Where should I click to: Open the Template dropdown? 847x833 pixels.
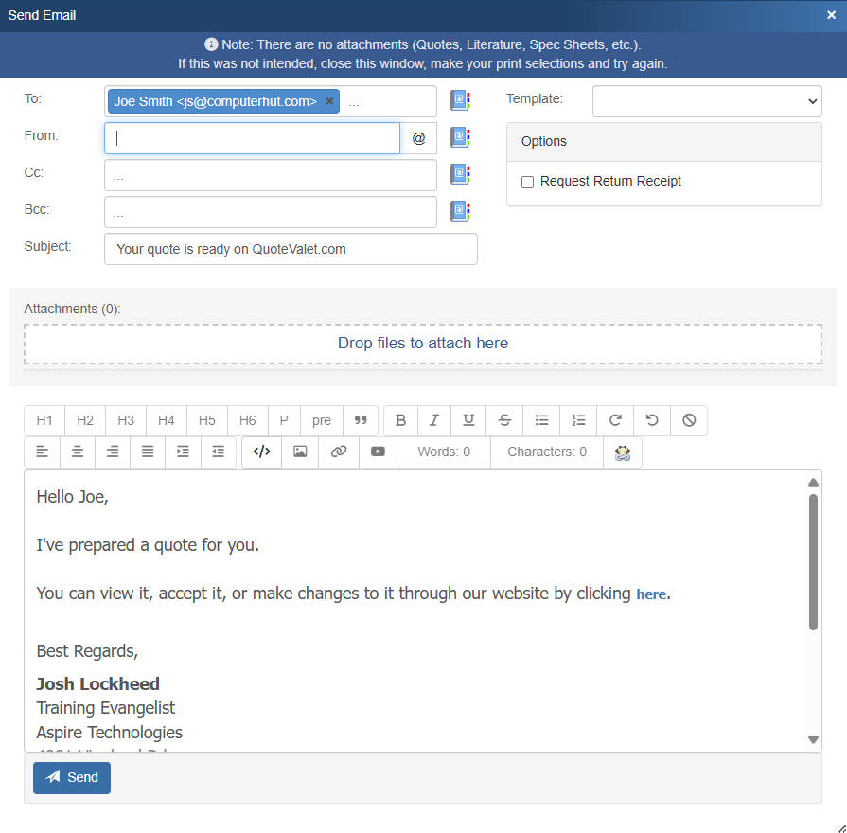[x=707, y=101]
